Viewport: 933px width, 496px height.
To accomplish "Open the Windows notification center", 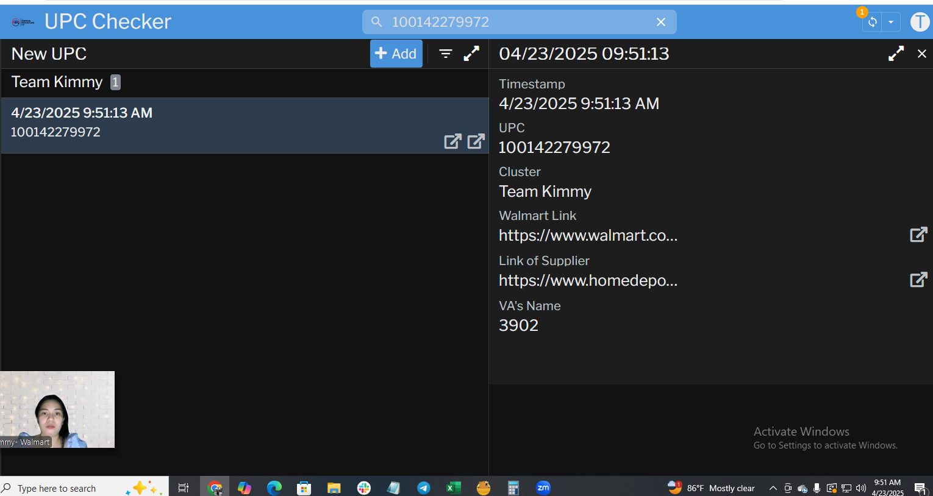I will (x=920, y=488).
